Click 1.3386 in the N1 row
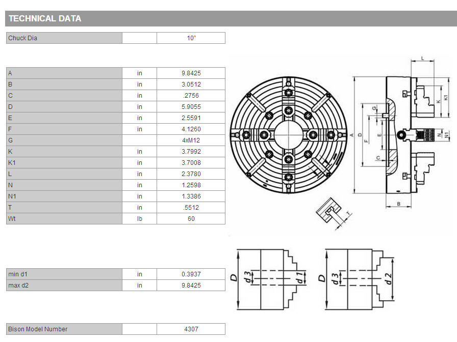Screen dimensions: 457x342 [191, 196]
